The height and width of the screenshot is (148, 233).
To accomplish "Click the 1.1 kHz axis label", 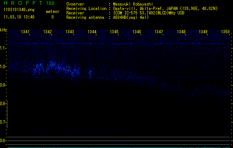I will click(x=3, y=48).
